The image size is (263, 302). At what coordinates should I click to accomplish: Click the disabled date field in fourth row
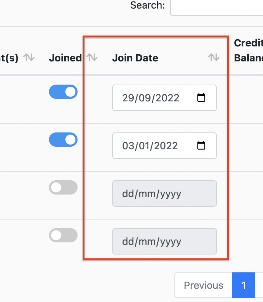pyautogui.click(x=164, y=241)
